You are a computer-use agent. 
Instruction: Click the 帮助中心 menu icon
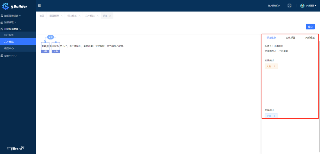tap(2, 55)
